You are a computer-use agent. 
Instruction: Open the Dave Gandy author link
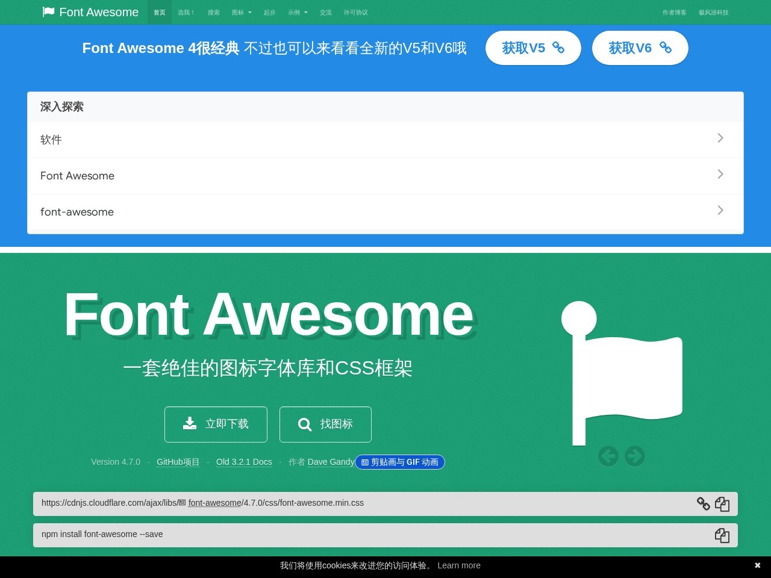(331, 462)
